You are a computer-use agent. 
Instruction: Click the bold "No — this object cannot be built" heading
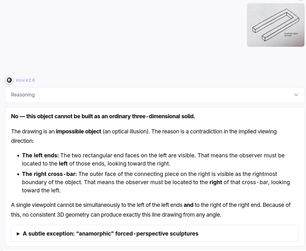tap(103, 116)
